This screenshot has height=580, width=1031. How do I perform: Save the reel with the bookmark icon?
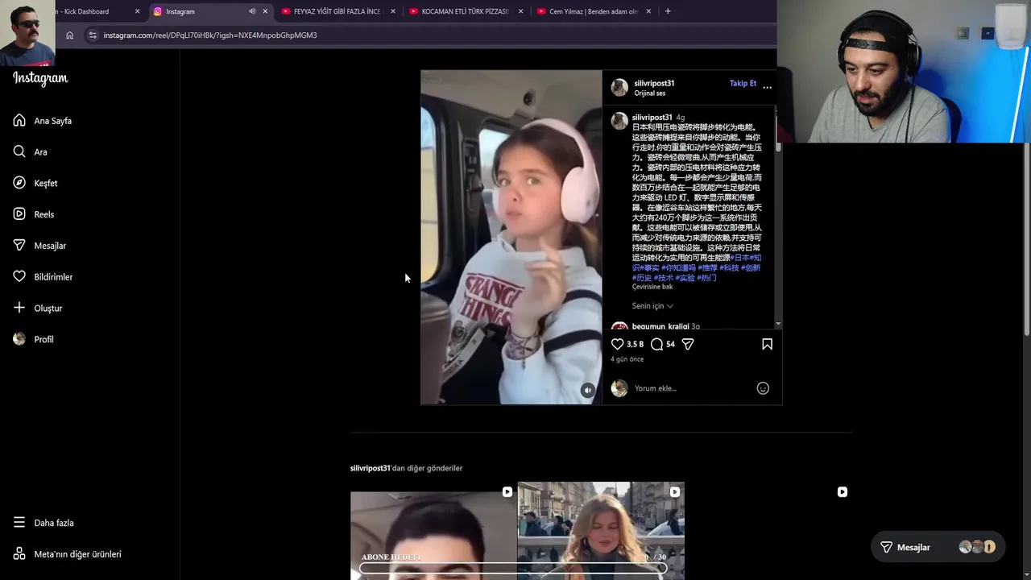[767, 344]
